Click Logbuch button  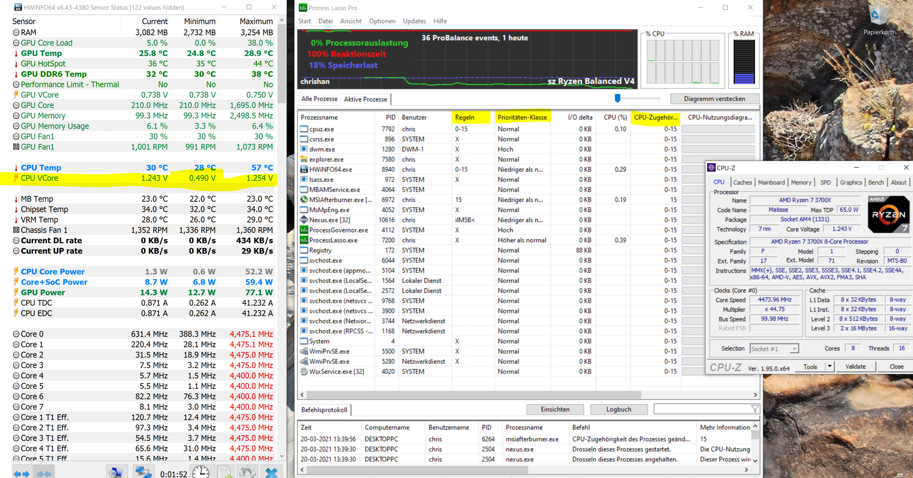619,409
